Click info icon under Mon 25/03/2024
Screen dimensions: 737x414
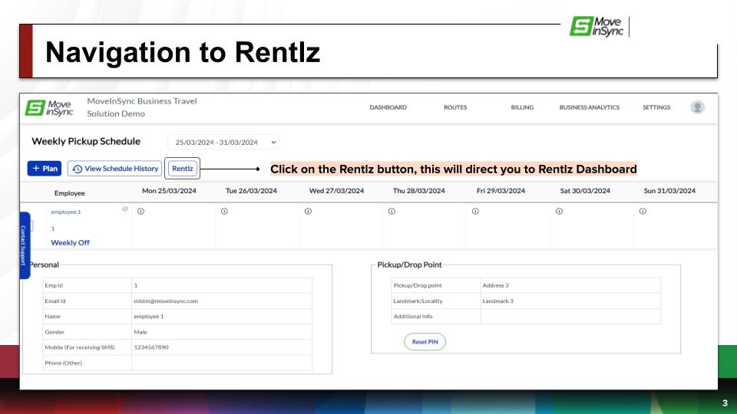[x=140, y=212]
